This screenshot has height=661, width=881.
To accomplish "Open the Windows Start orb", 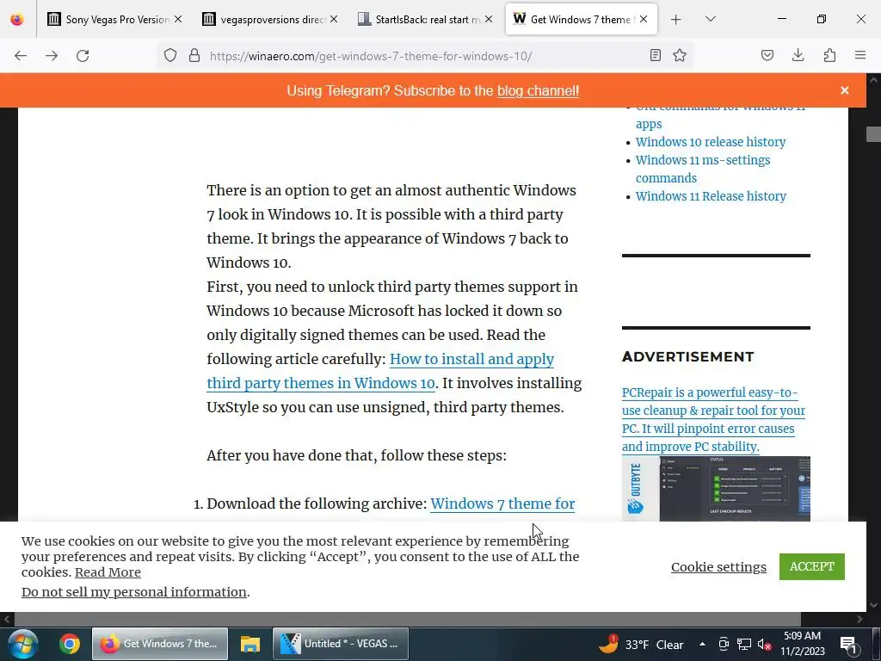I will point(22,644).
